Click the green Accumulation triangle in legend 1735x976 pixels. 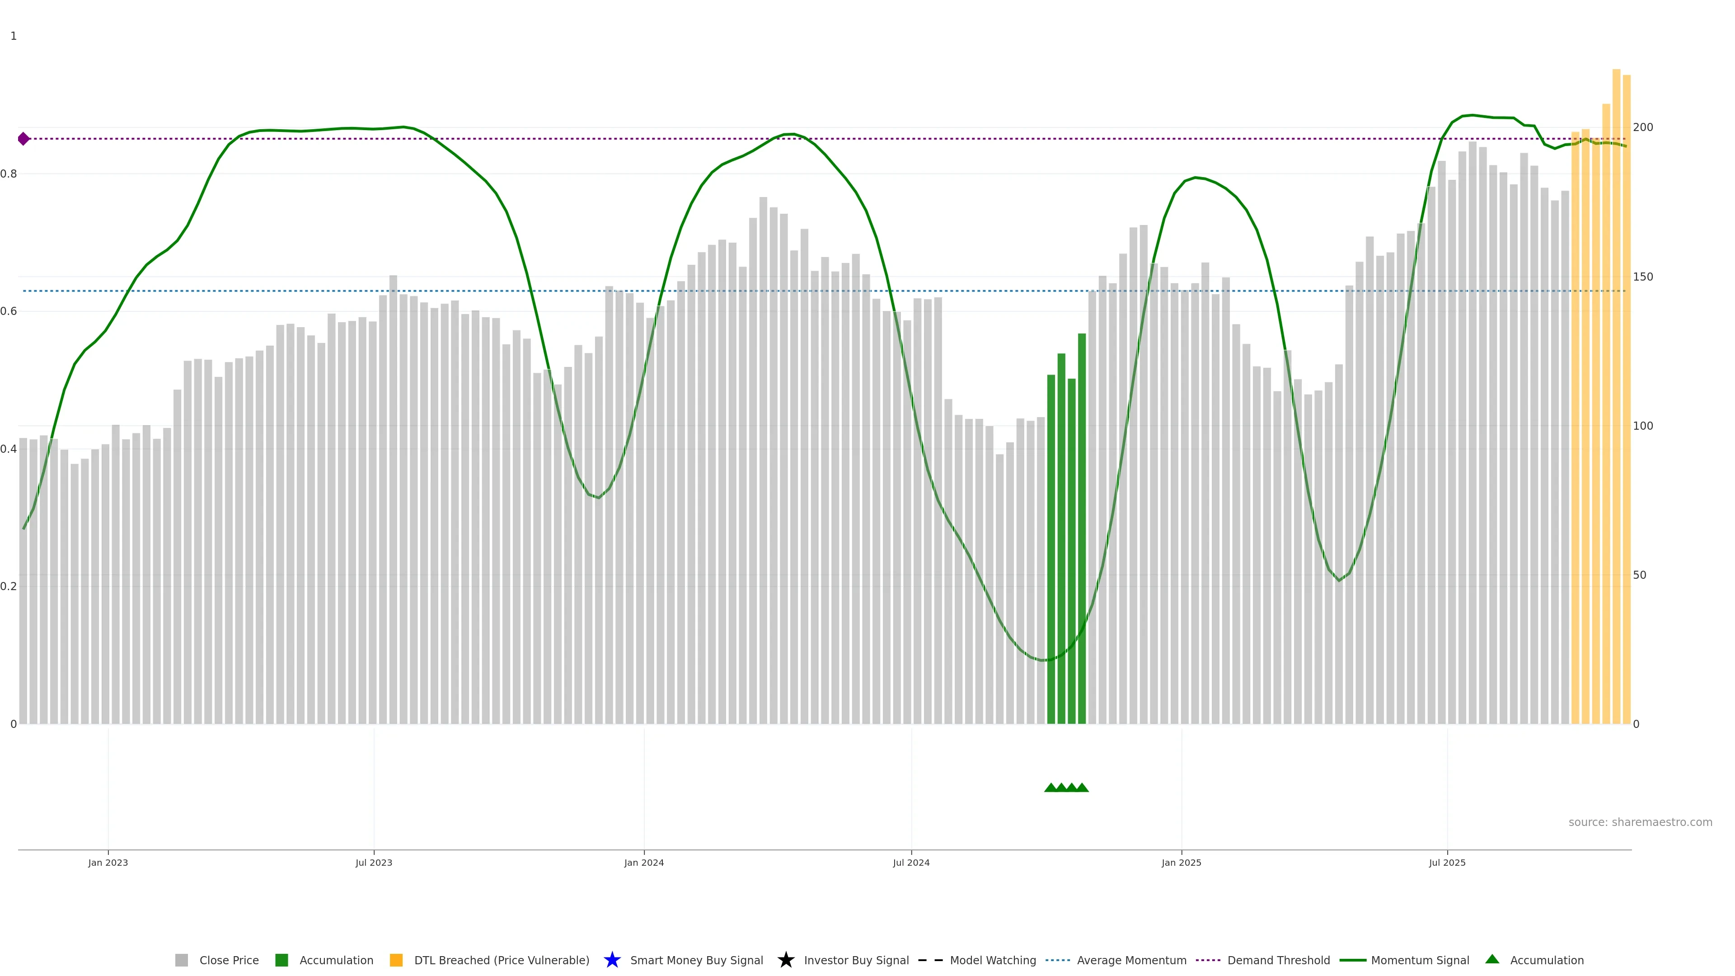(1492, 959)
